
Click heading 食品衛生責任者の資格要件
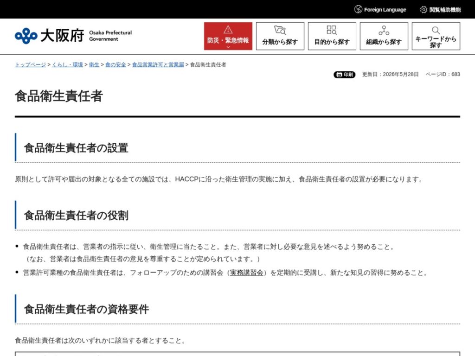point(86,309)
